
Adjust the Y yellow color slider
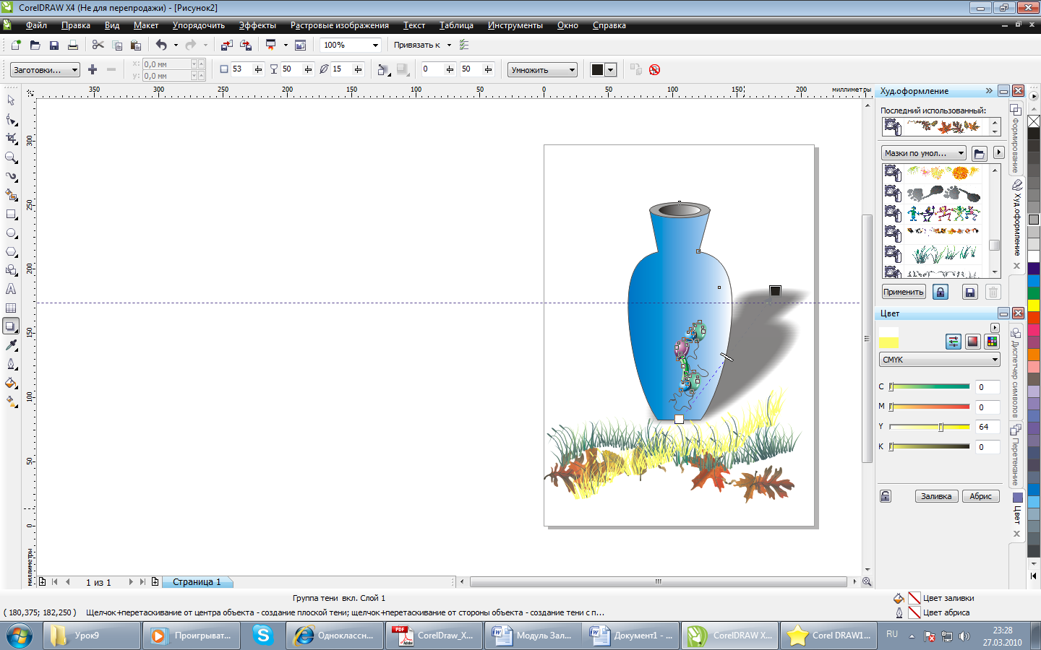[x=941, y=427]
